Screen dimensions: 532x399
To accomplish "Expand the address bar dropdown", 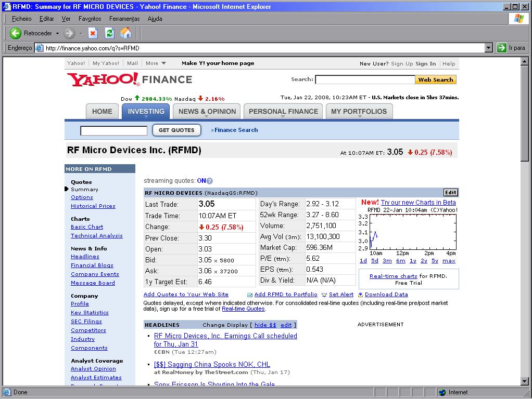I will click(489, 48).
